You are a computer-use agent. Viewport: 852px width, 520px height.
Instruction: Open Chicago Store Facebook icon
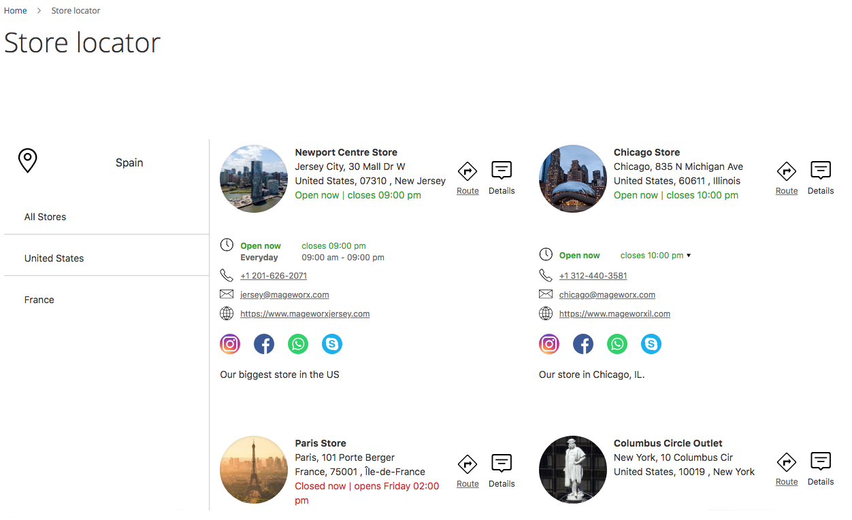coord(583,344)
